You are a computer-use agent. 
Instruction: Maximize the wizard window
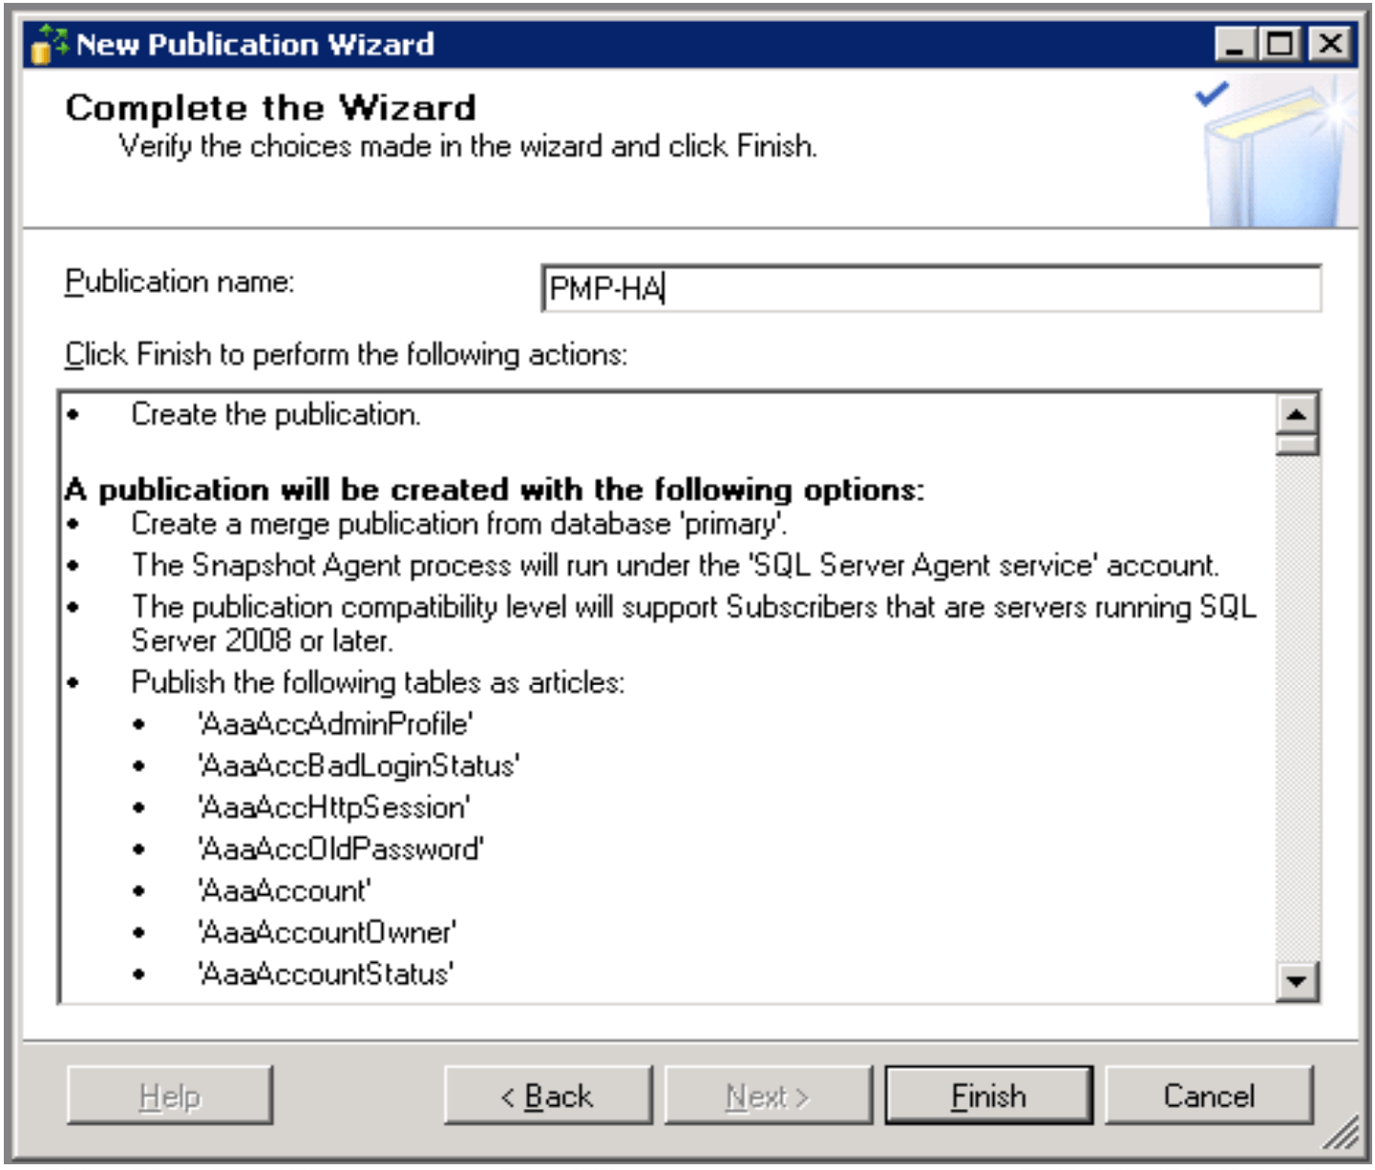1281,44
